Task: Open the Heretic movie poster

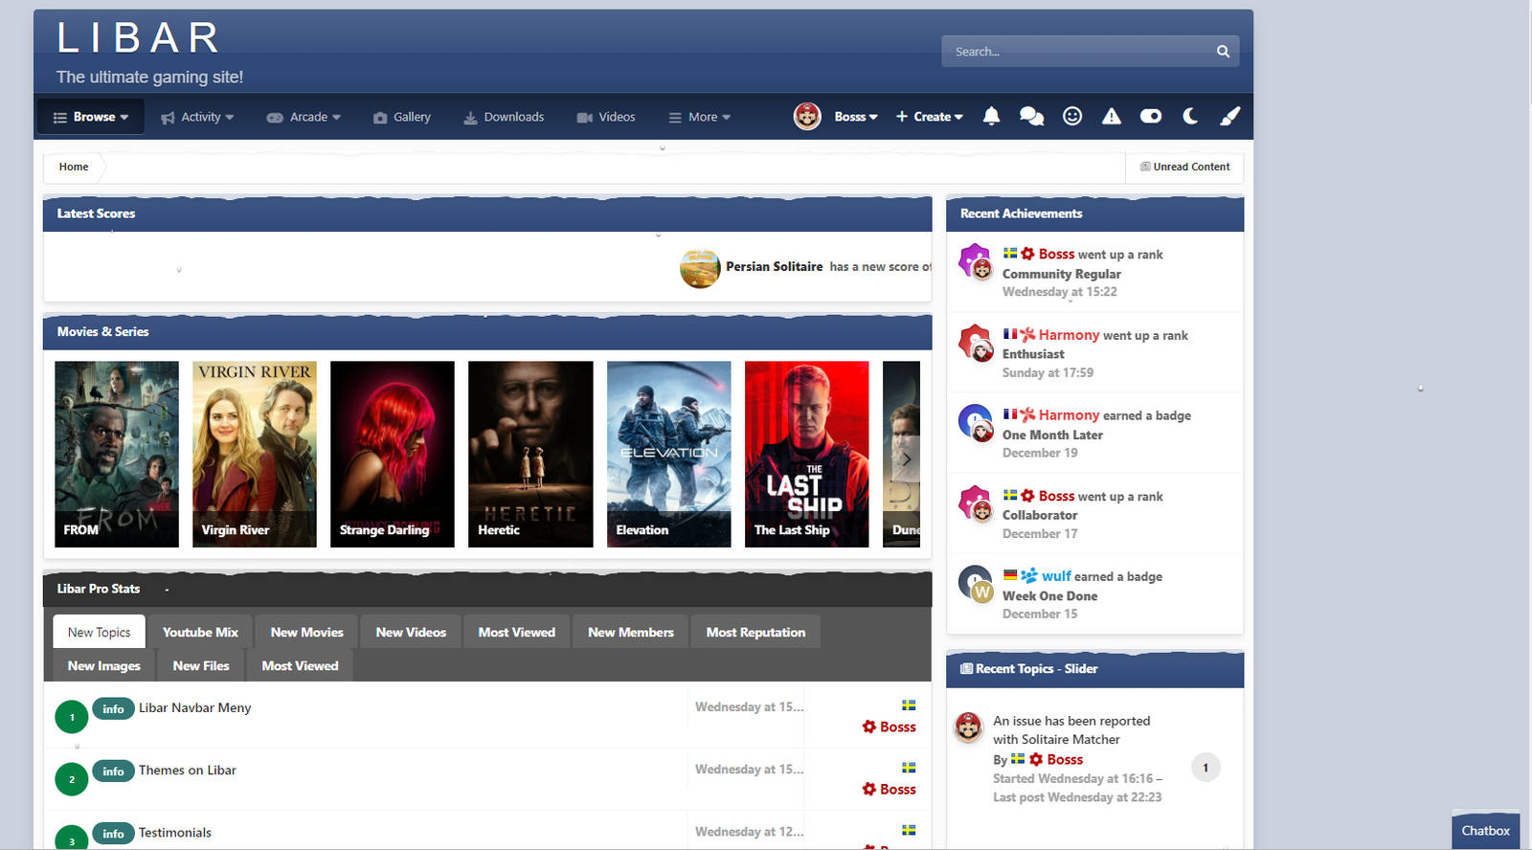Action: [530, 454]
